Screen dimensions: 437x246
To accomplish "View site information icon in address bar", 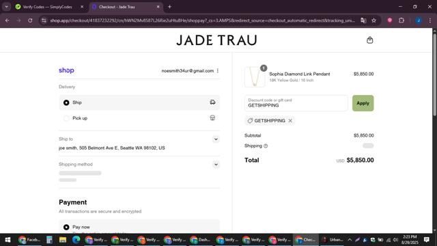I will [x=44, y=20].
